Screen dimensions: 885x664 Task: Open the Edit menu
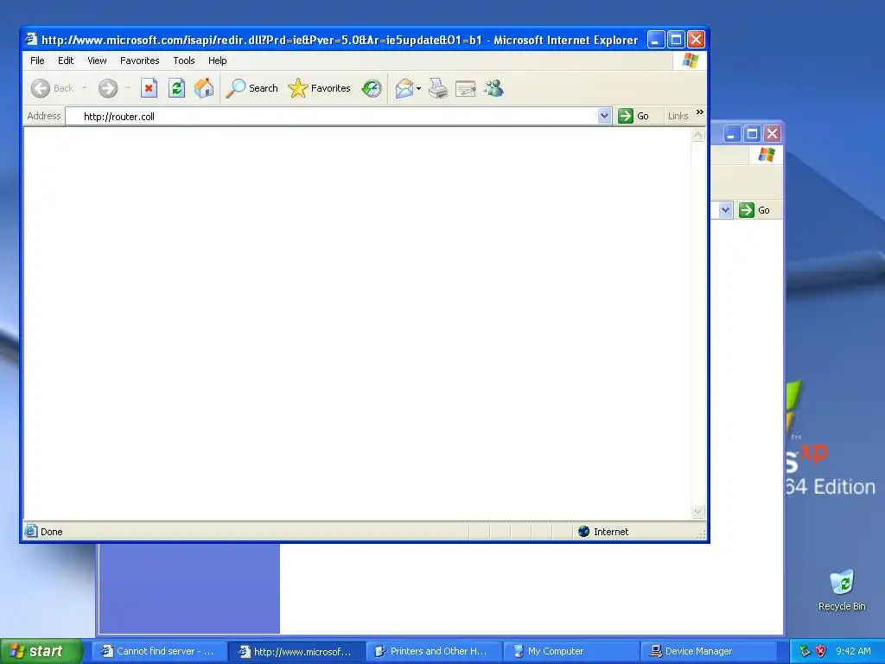coord(66,61)
